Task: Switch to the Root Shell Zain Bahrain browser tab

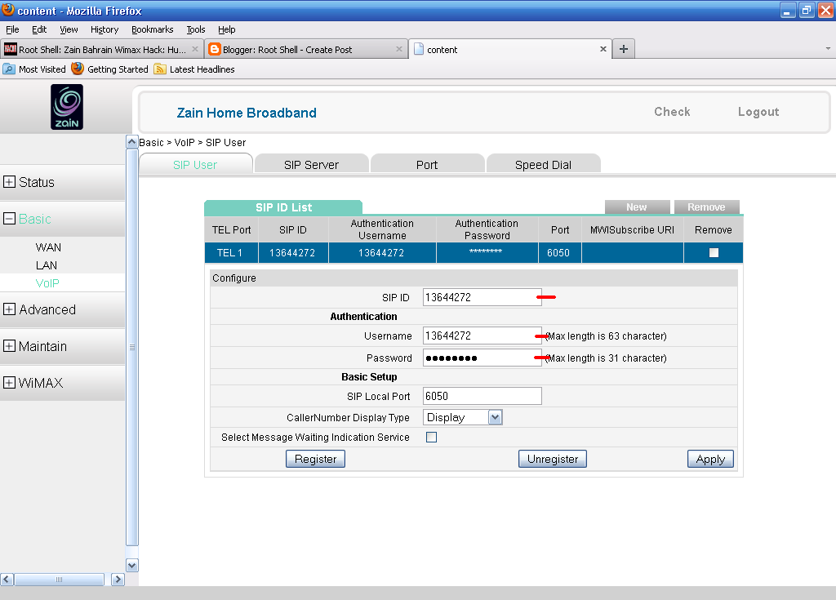Action: click(x=102, y=49)
